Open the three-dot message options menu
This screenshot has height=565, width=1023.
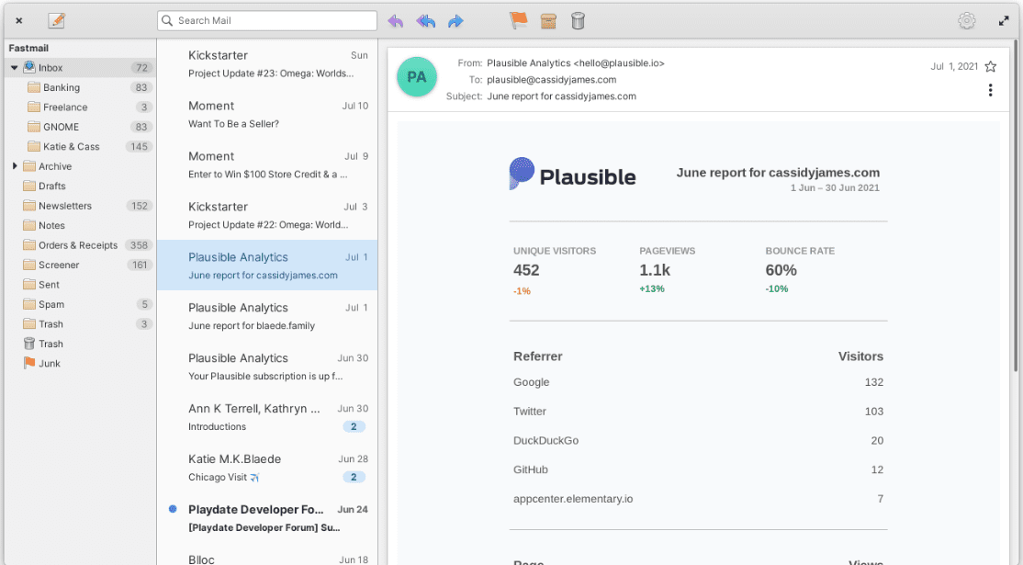tap(990, 90)
